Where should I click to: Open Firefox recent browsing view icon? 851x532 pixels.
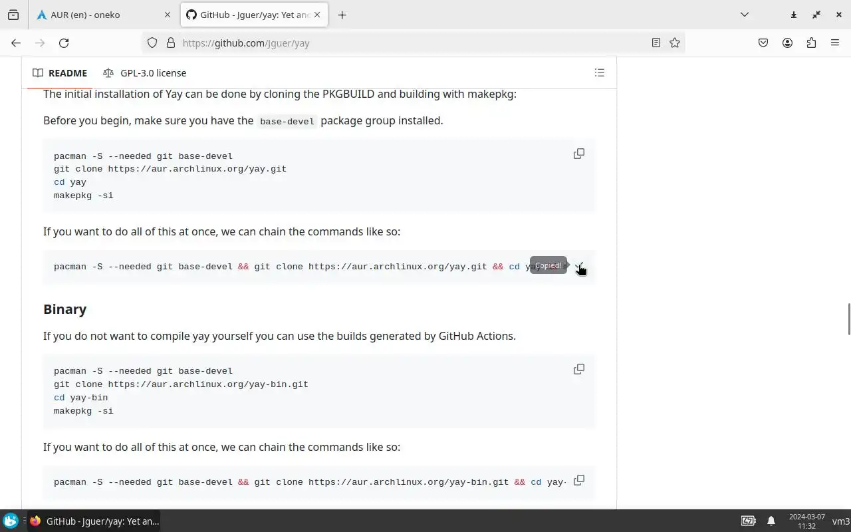[13, 15]
